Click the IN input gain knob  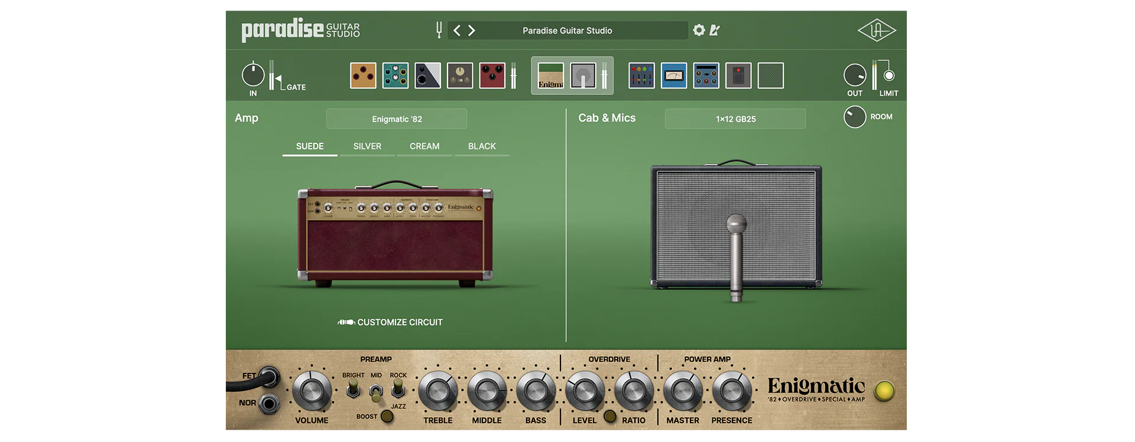[253, 75]
